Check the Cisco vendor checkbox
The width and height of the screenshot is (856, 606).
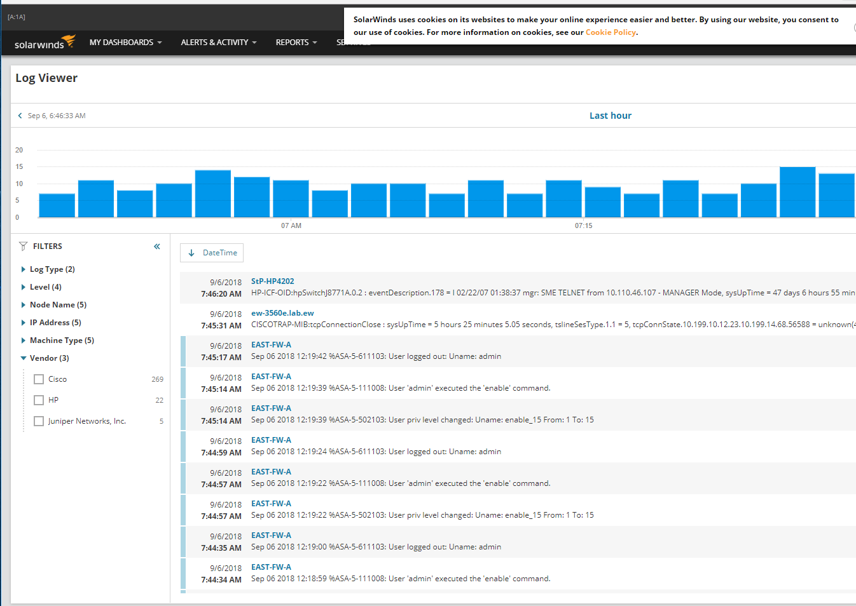[39, 379]
